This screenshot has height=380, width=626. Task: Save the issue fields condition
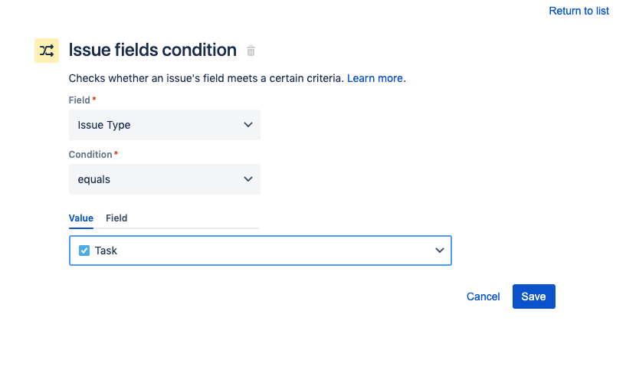click(533, 296)
